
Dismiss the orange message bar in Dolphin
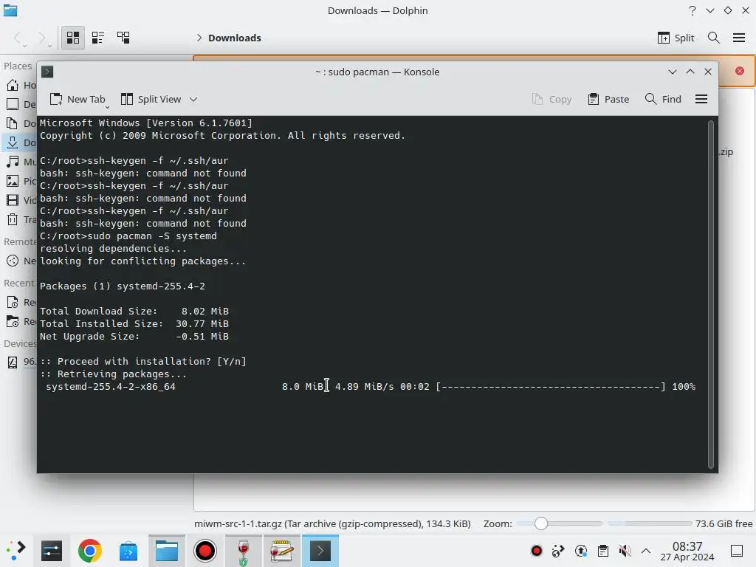tap(740, 71)
